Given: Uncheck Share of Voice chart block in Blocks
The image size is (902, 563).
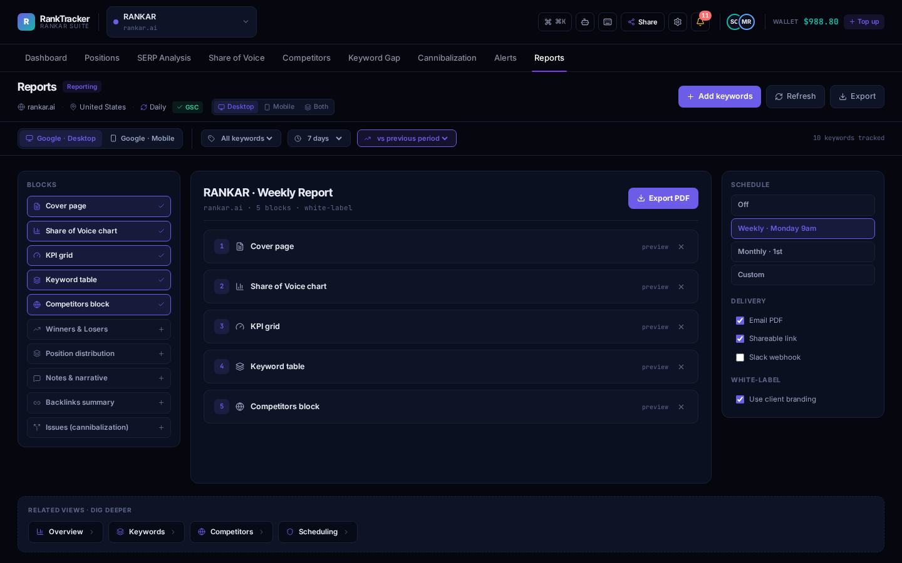Looking at the screenshot, I should click(99, 231).
